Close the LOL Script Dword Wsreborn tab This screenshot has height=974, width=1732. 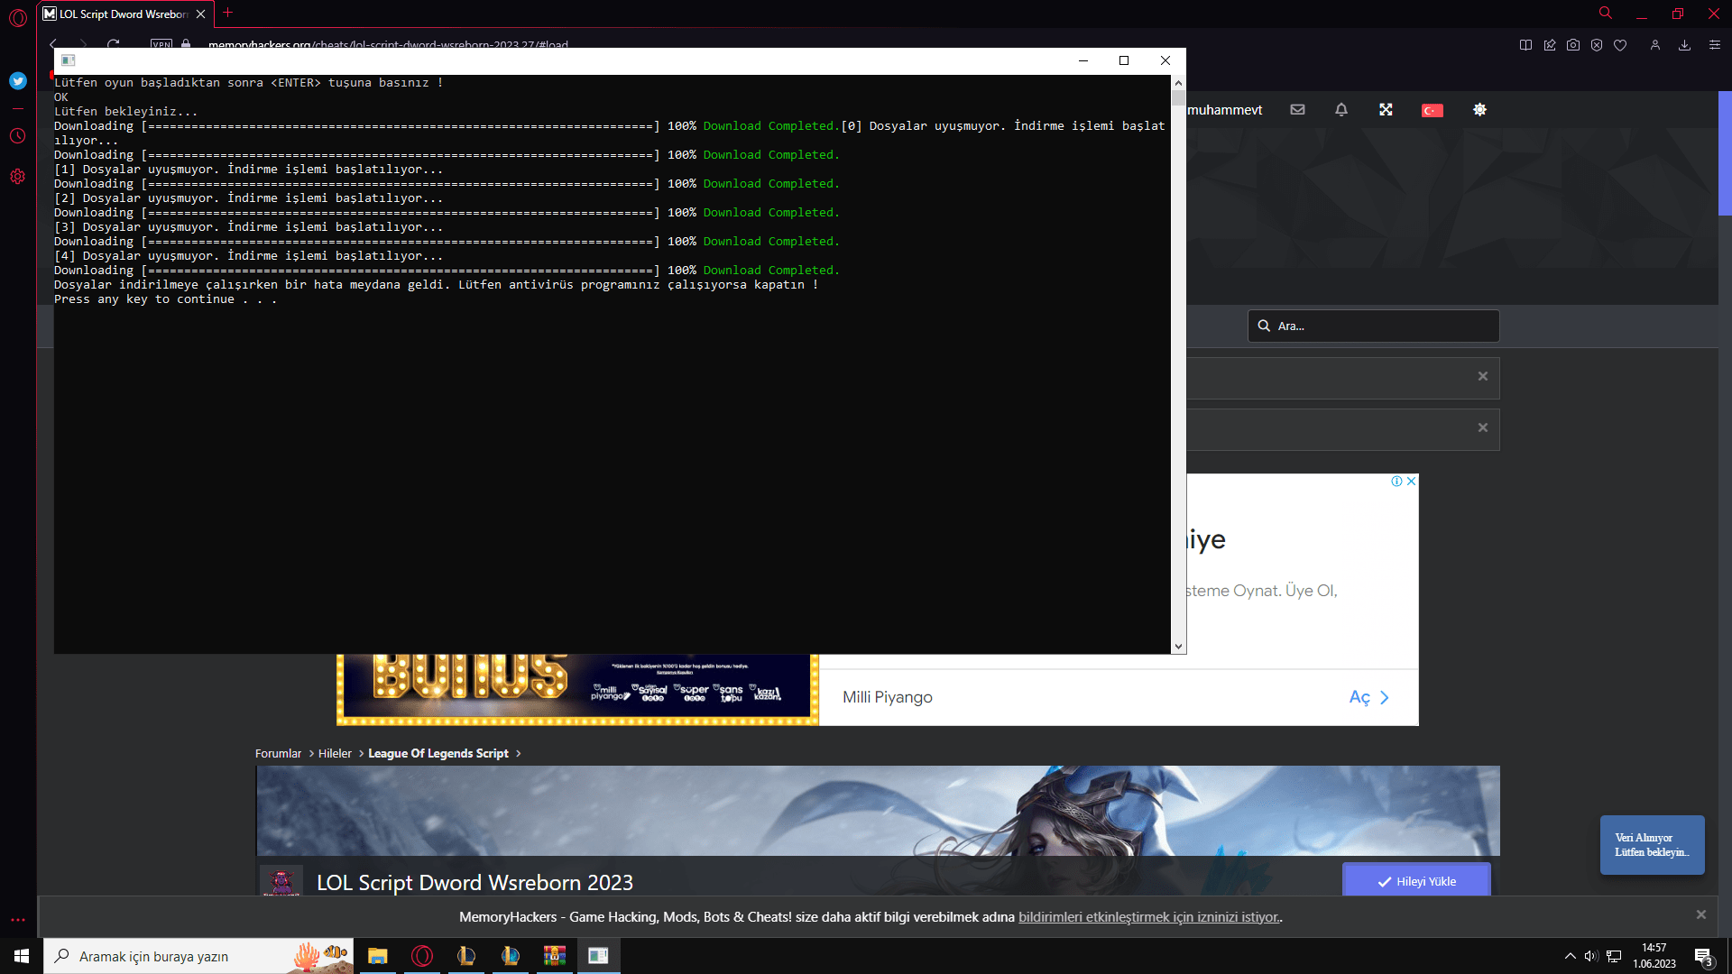coord(200,14)
